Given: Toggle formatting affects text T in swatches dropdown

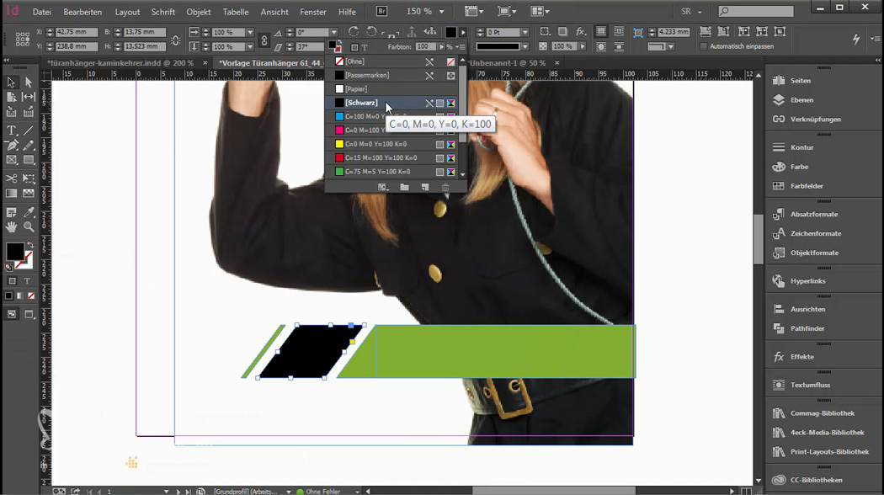Looking at the screenshot, I should [x=365, y=47].
